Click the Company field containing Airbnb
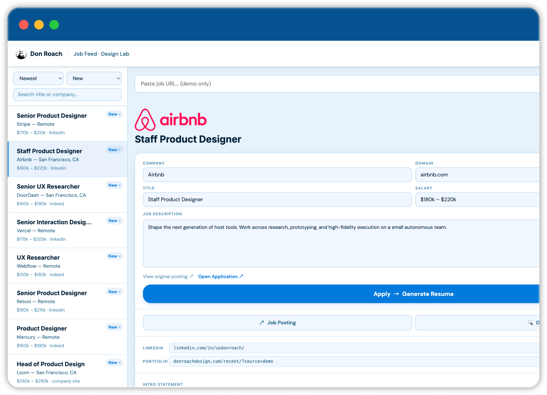 pyautogui.click(x=277, y=175)
